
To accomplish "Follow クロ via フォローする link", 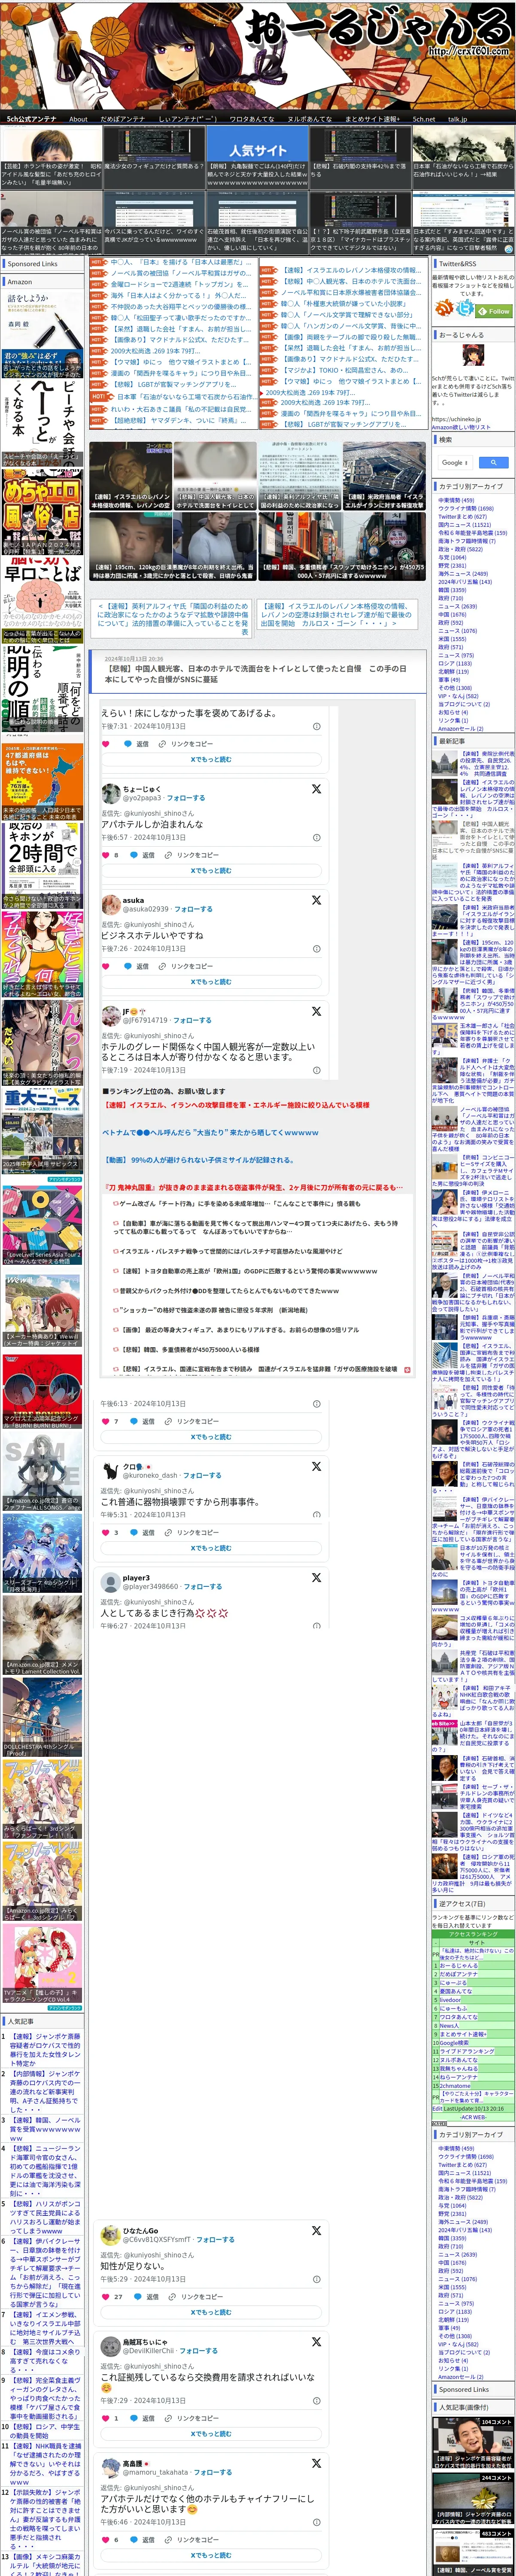I will 203,1475.
